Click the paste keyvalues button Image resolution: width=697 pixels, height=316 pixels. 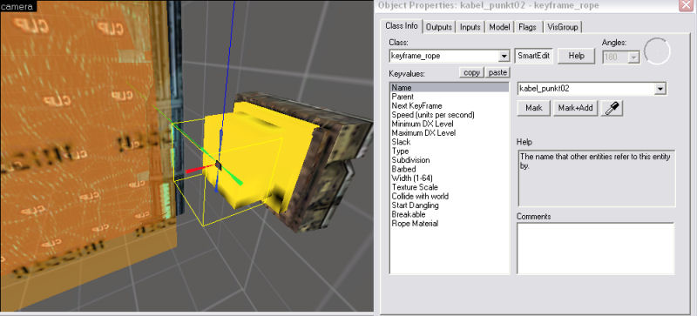497,73
